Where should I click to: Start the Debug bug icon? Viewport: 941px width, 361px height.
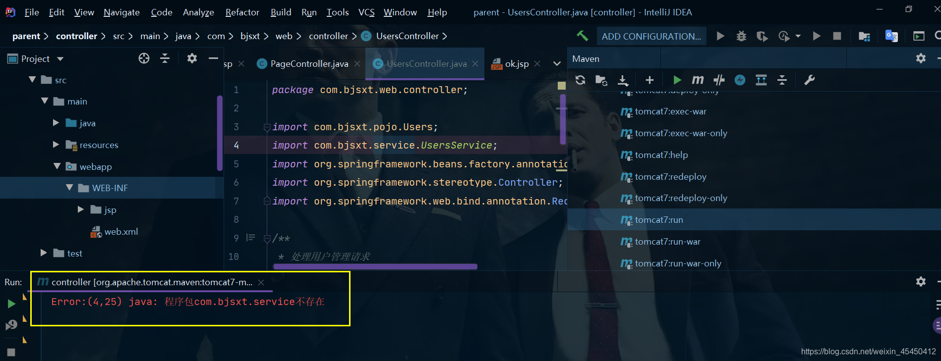click(741, 36)
